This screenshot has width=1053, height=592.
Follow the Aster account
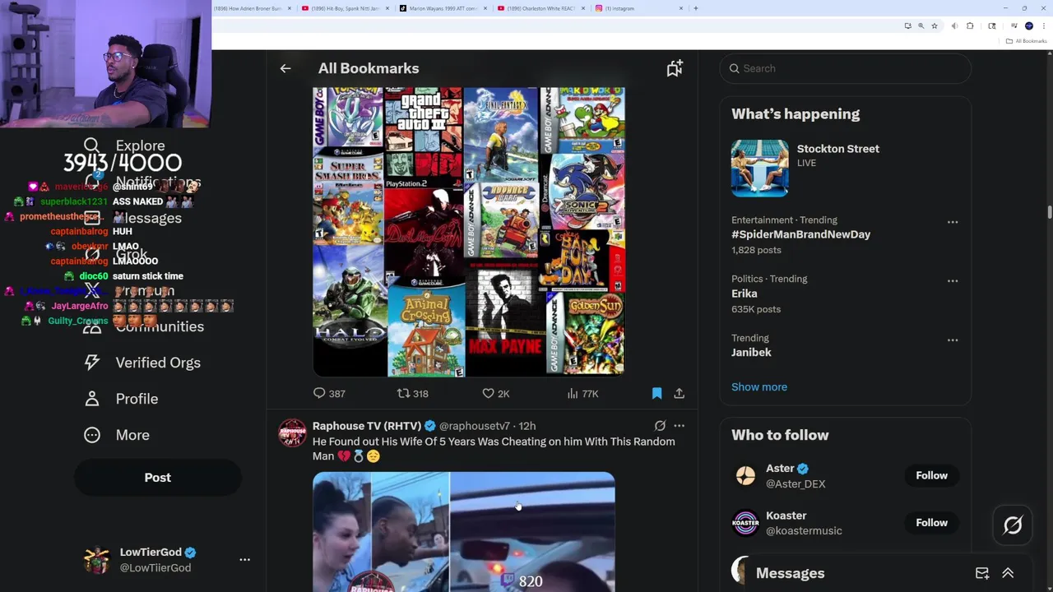pyautogui.click(x=931, y=475)
